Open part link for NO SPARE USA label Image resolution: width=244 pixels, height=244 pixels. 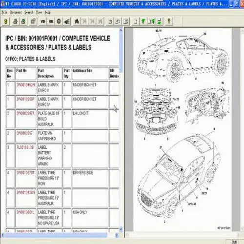click(x=25, y=212)
